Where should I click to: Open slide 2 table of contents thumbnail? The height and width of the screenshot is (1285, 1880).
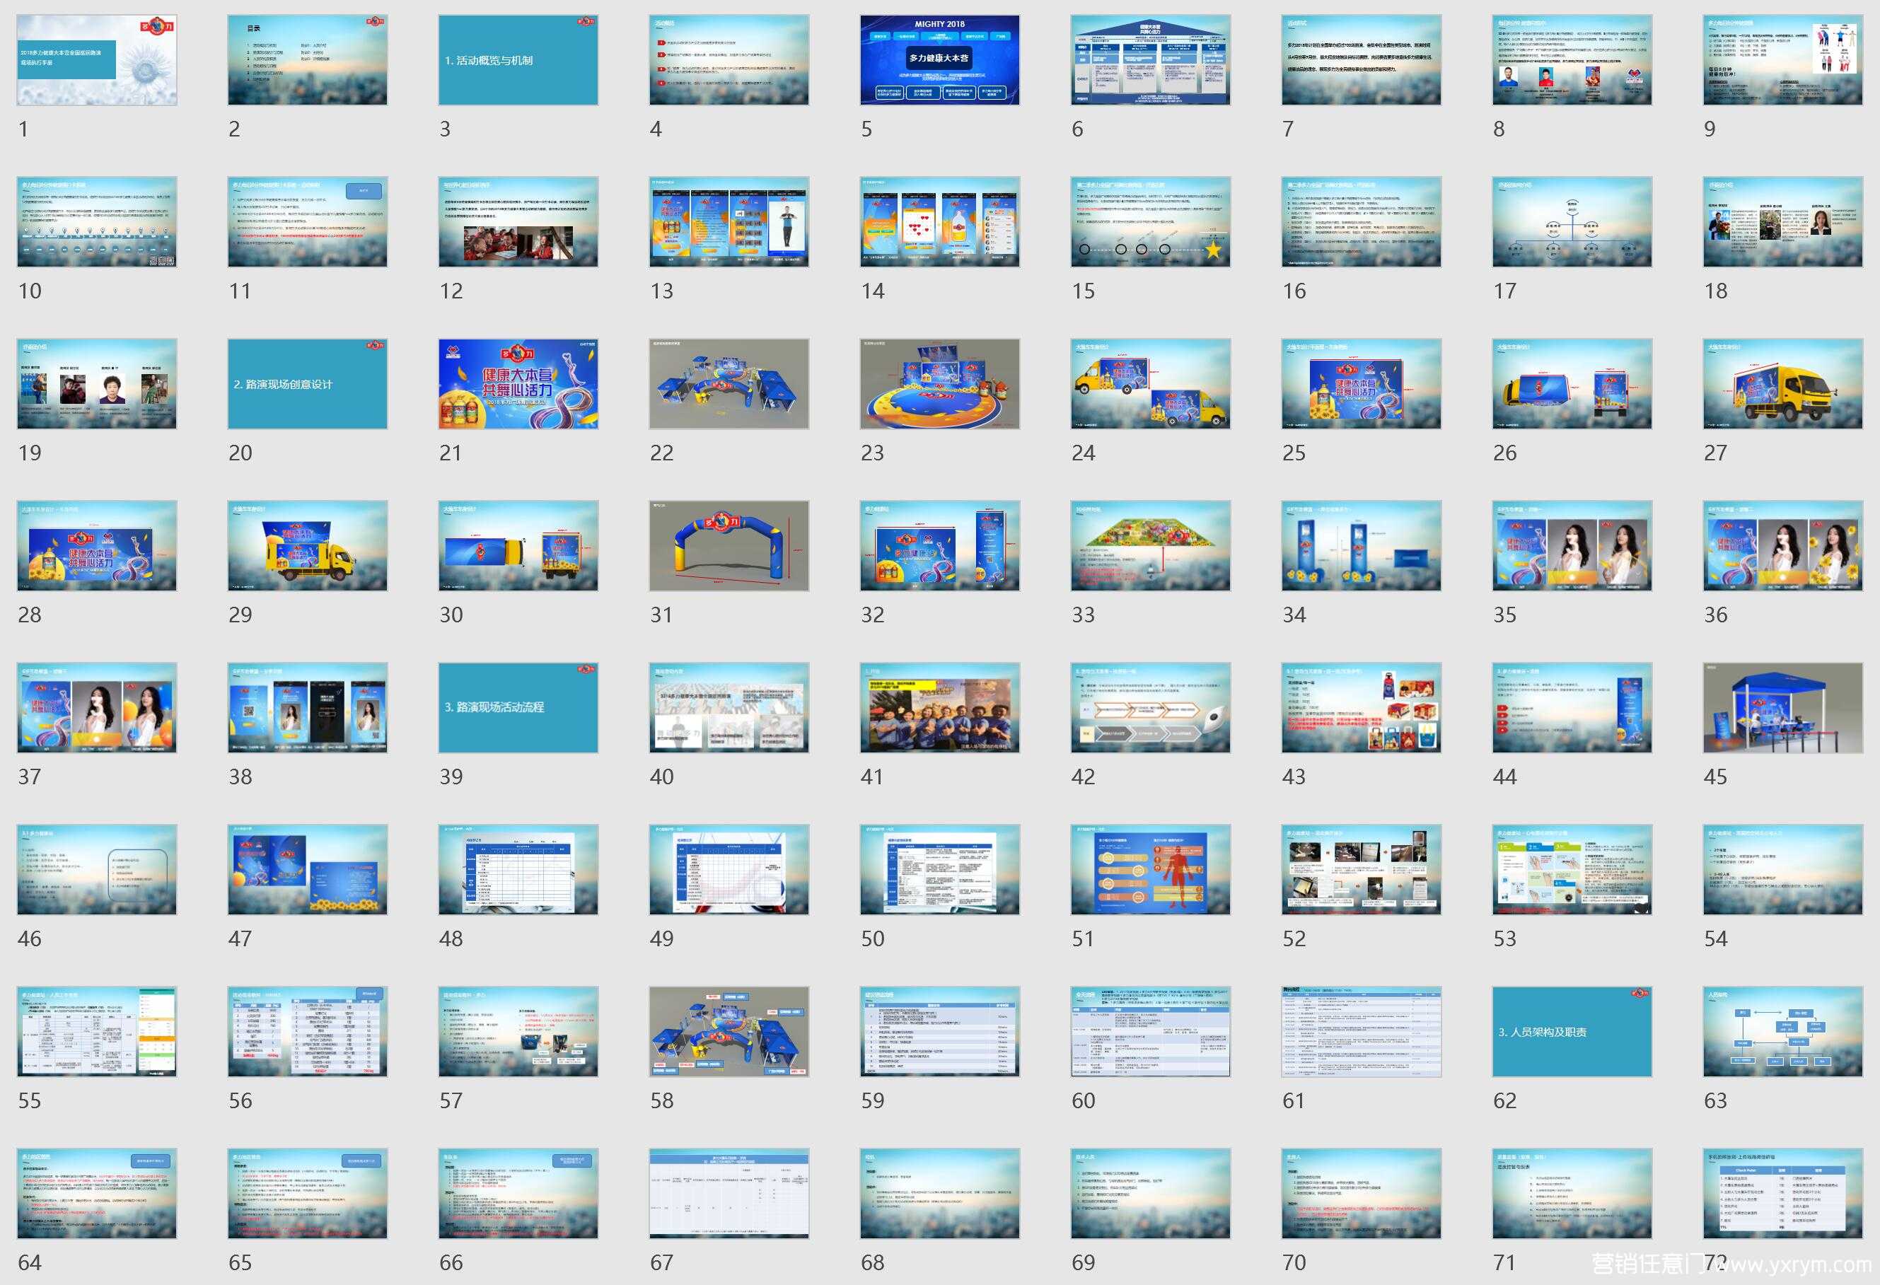pos(308,60)
